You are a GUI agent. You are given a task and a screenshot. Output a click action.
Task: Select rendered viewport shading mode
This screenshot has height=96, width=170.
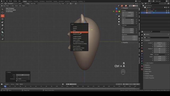point(137,6)
